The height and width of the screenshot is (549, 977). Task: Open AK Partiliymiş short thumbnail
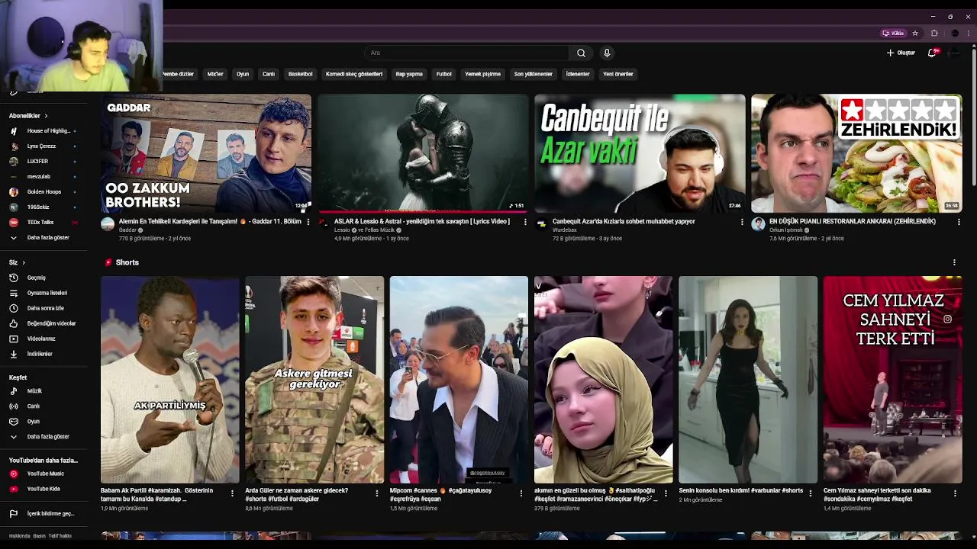coord(169,380)
